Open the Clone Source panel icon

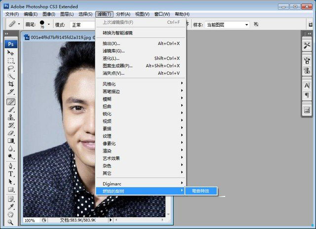(x=307, y=71)
